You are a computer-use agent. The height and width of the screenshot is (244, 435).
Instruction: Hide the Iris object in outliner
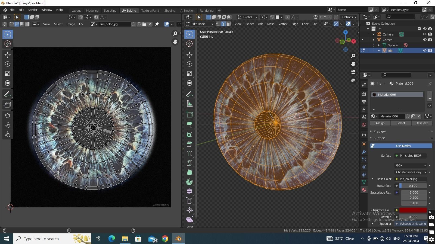[425, 50]
